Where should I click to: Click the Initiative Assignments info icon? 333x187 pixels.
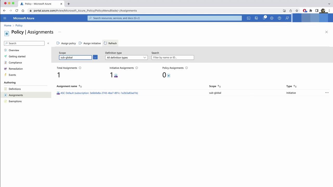pyautogui.click(x=137, y=68)
